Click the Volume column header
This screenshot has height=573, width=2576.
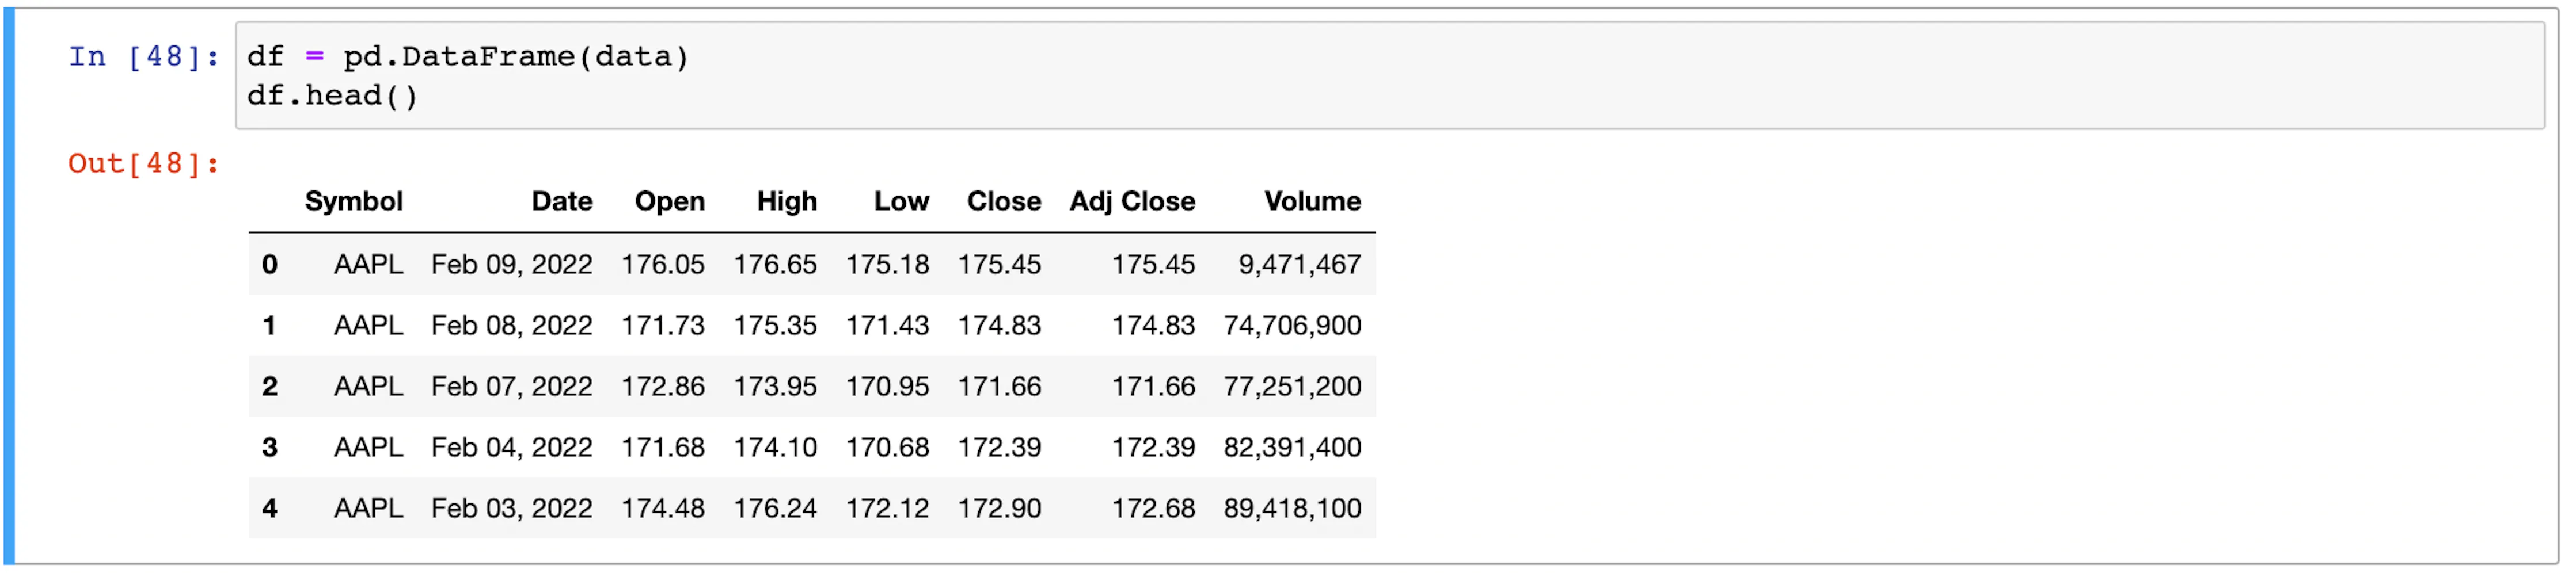pyautogui.click(x=1311, y=201)
